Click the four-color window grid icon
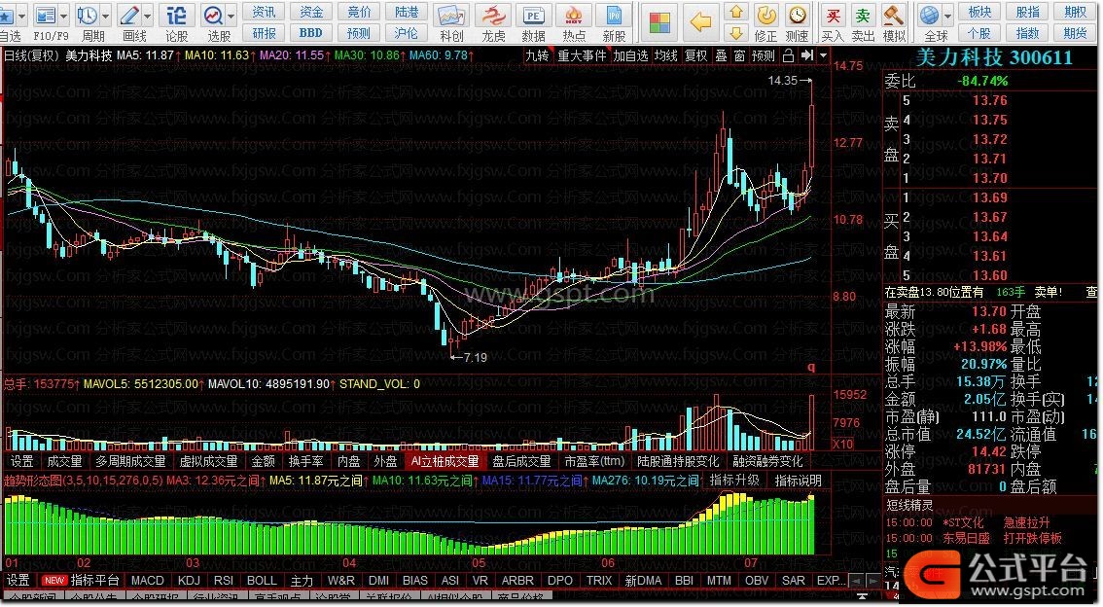Image resolution: width=1103 pixels, height=607 pixels. [x=659, y=21]
